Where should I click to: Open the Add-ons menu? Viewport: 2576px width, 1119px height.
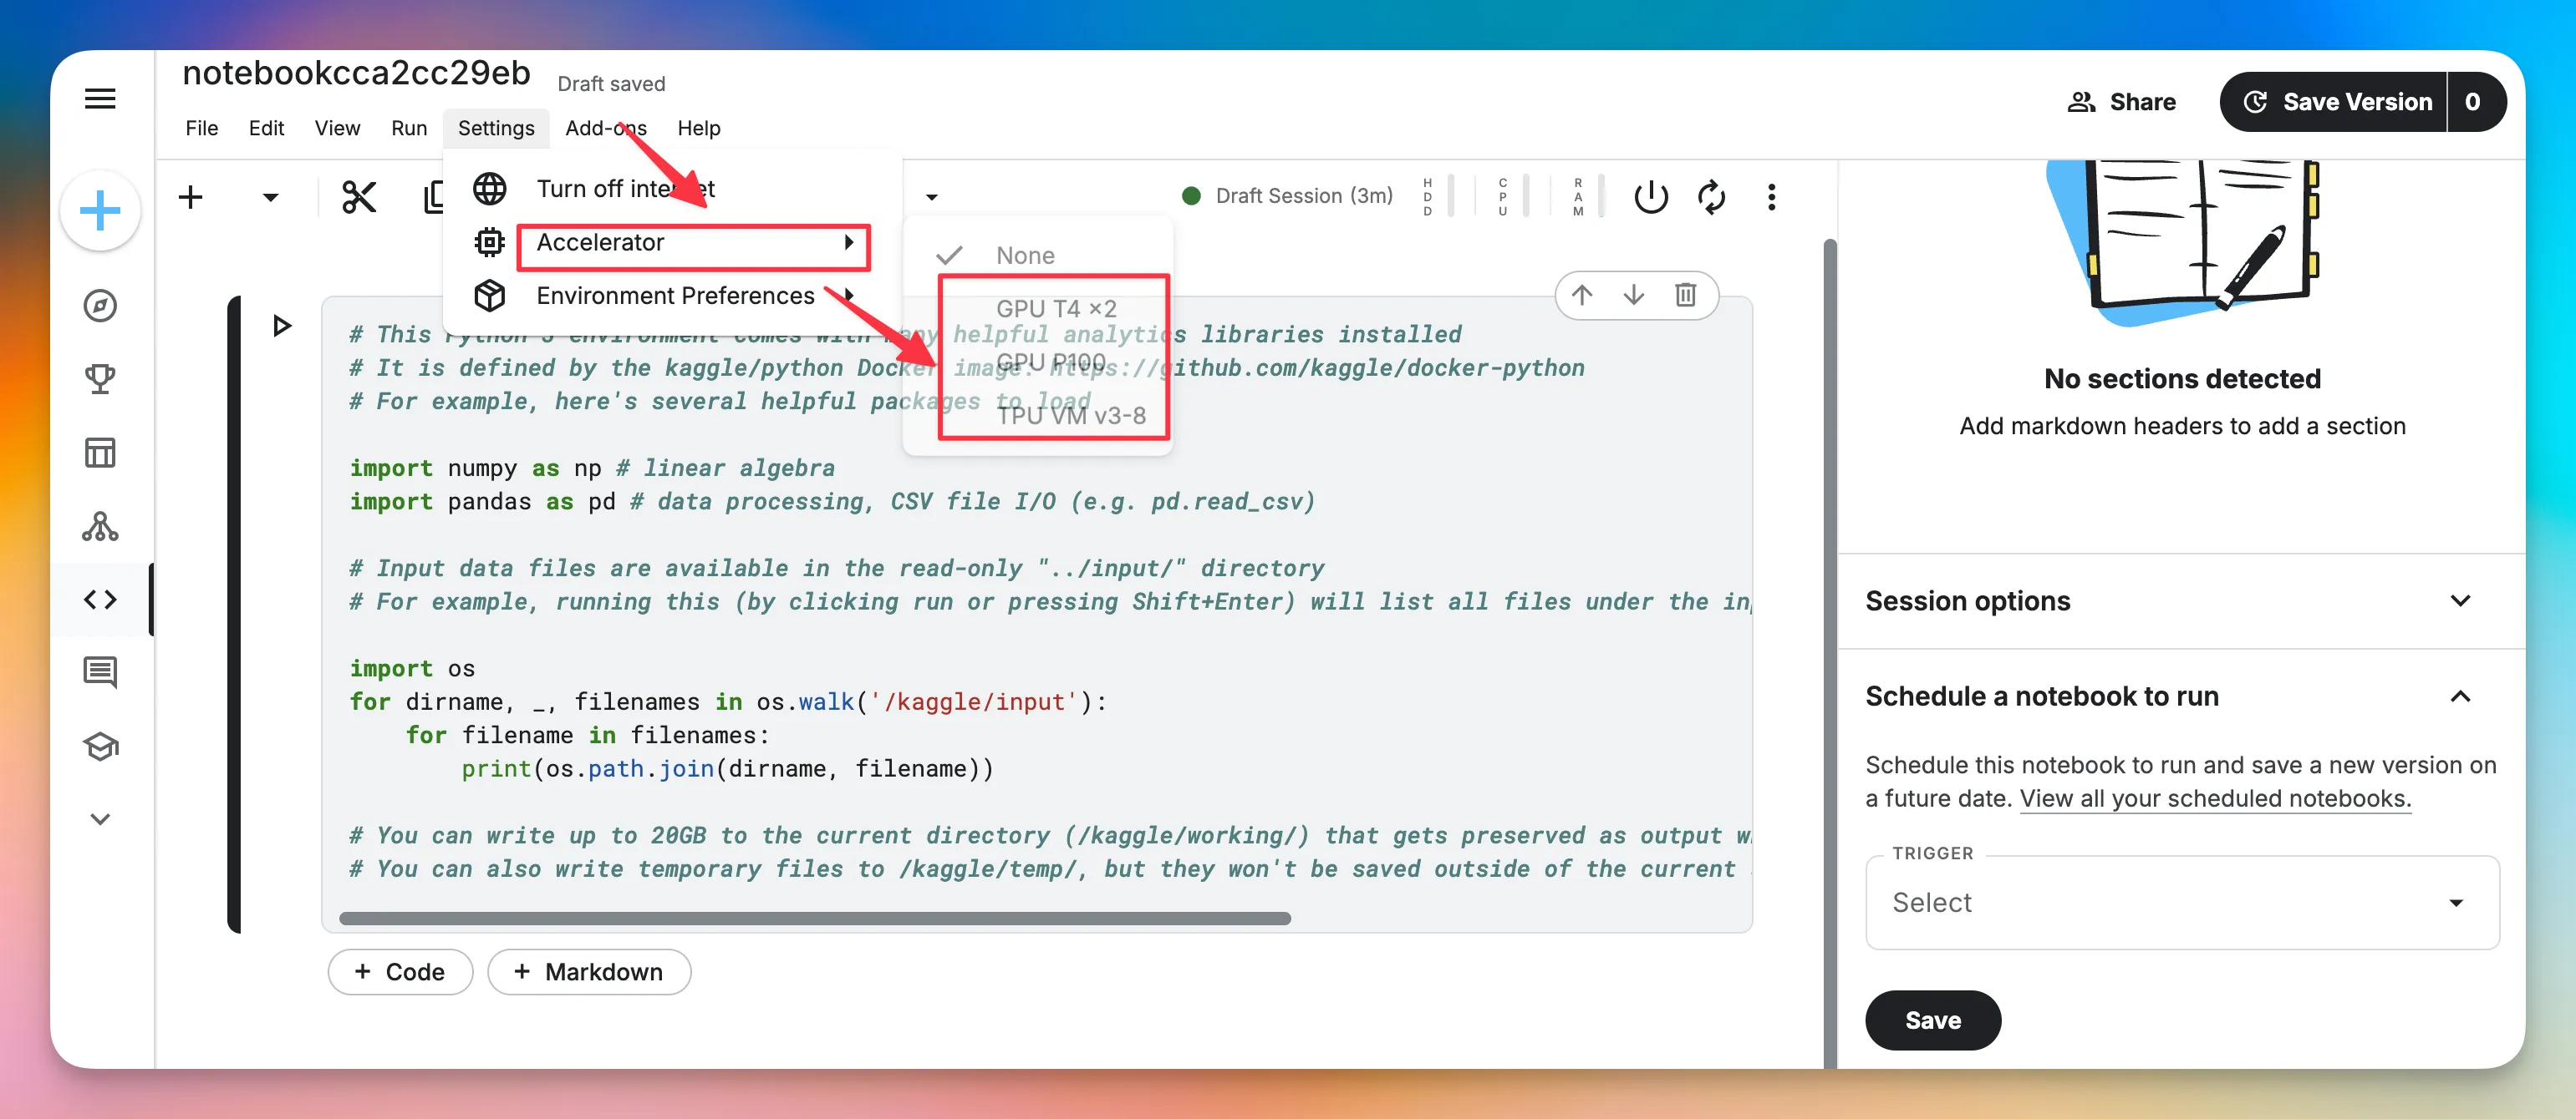click(x=605, y=128)
